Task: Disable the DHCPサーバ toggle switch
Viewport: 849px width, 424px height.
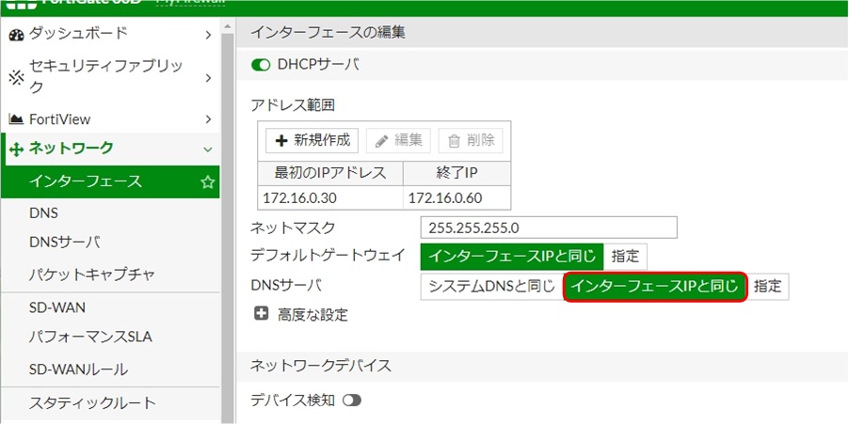Action: (261, 65)
